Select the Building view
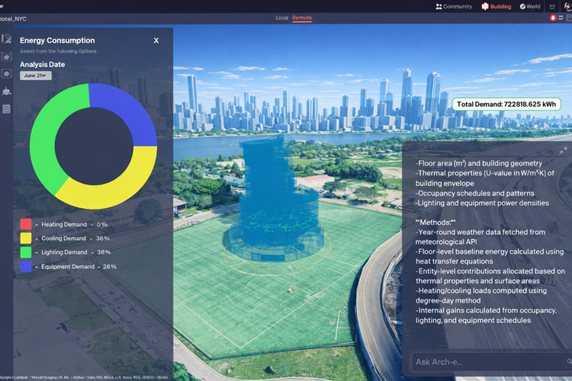The image size is (572, 381). coord(496,7)
